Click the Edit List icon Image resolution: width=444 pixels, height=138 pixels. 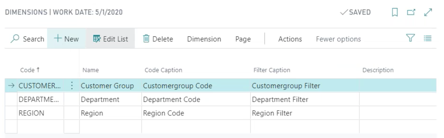click(97, 39)
